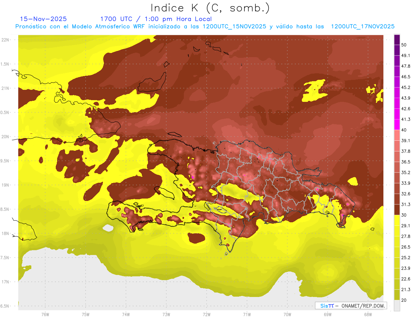Click the colorbar value "33.9"
Viewport: 413px width, 319px height.
pyautogui.click(x=405, y=183)
